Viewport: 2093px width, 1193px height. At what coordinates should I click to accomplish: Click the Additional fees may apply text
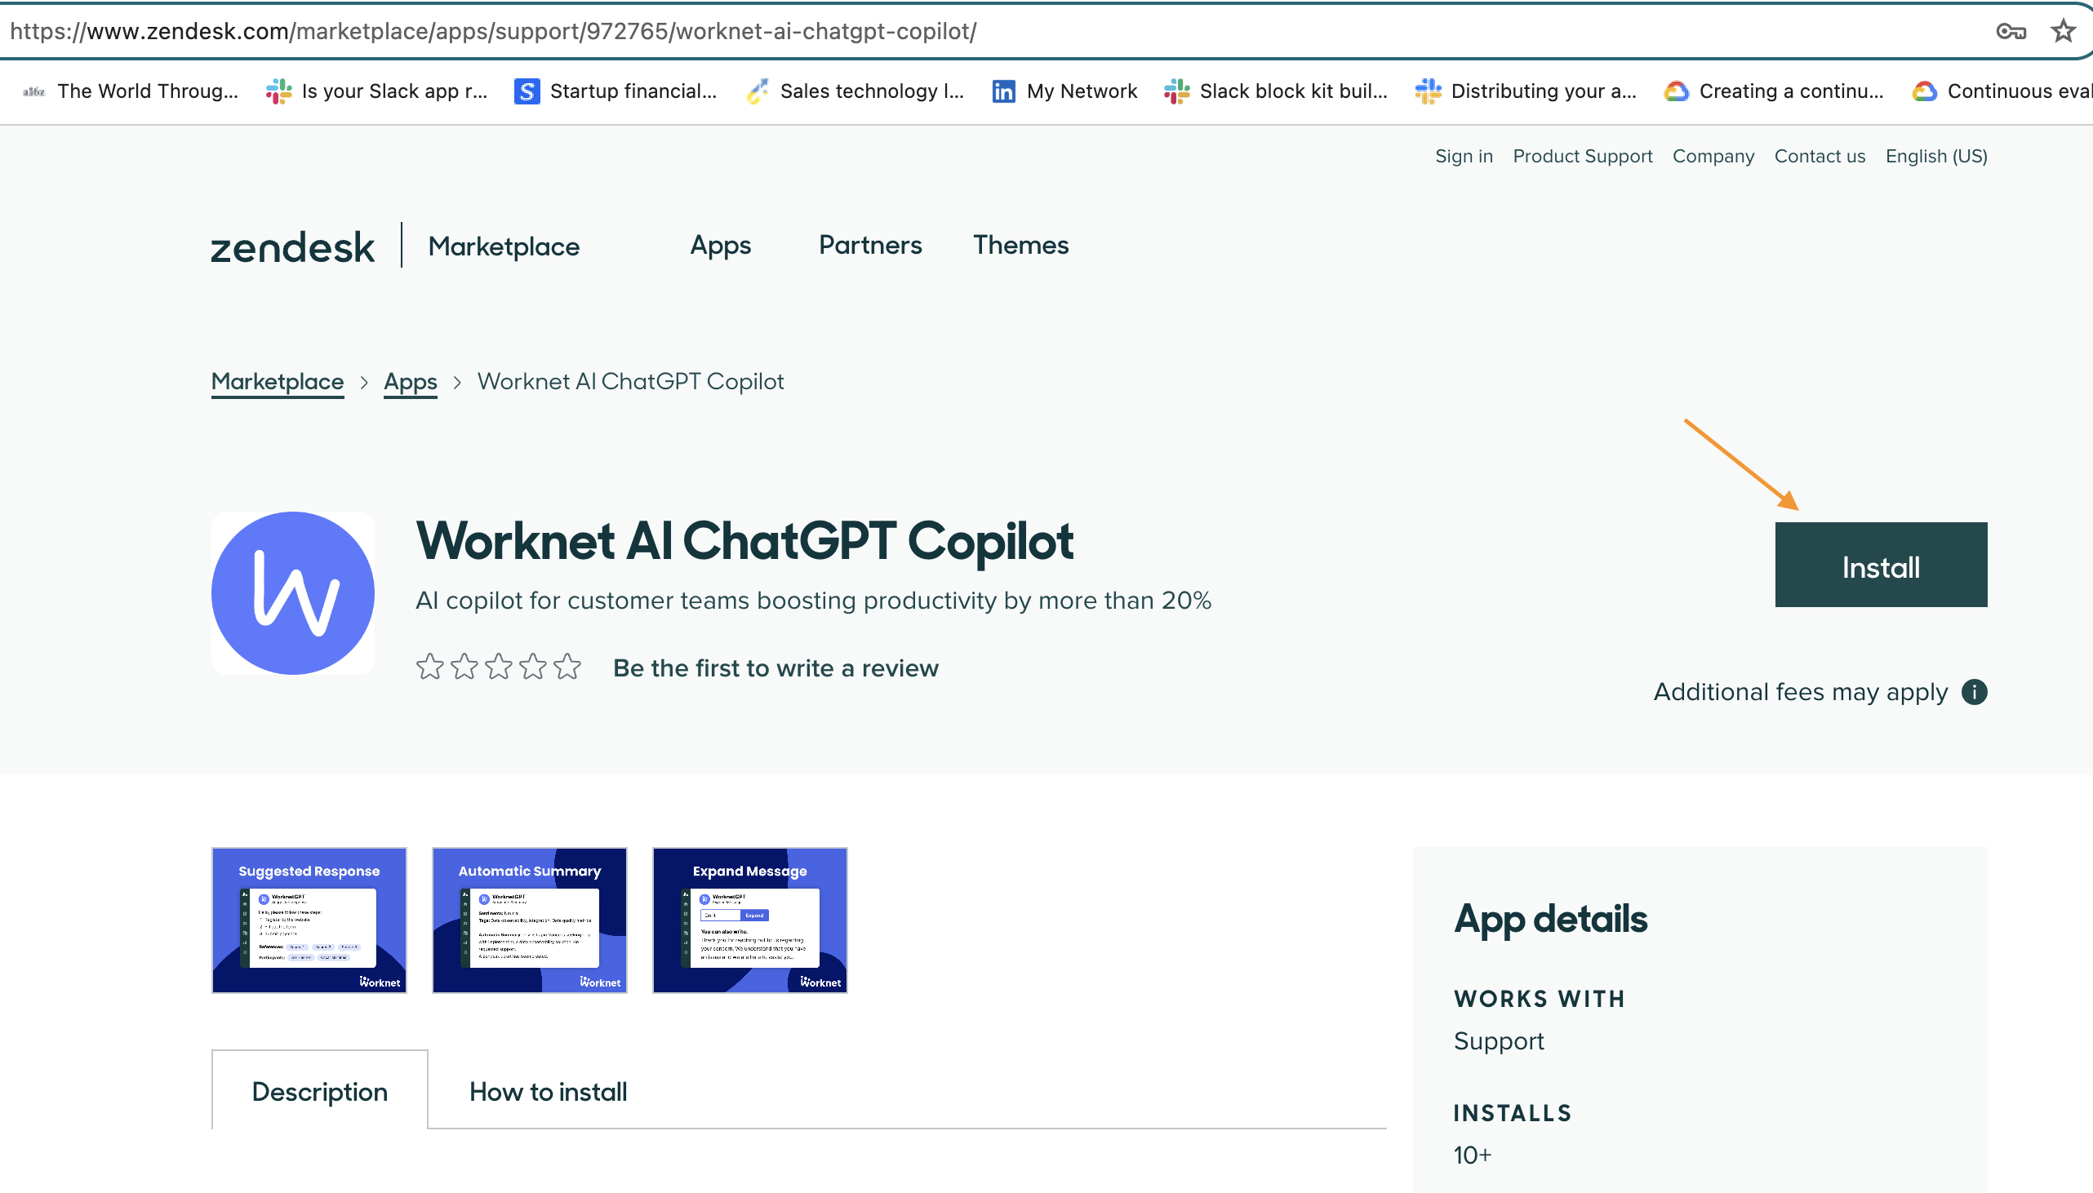click(x=1801, y=692)
